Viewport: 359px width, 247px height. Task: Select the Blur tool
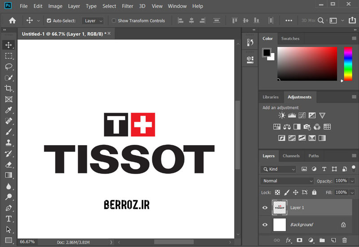(9, 186)
